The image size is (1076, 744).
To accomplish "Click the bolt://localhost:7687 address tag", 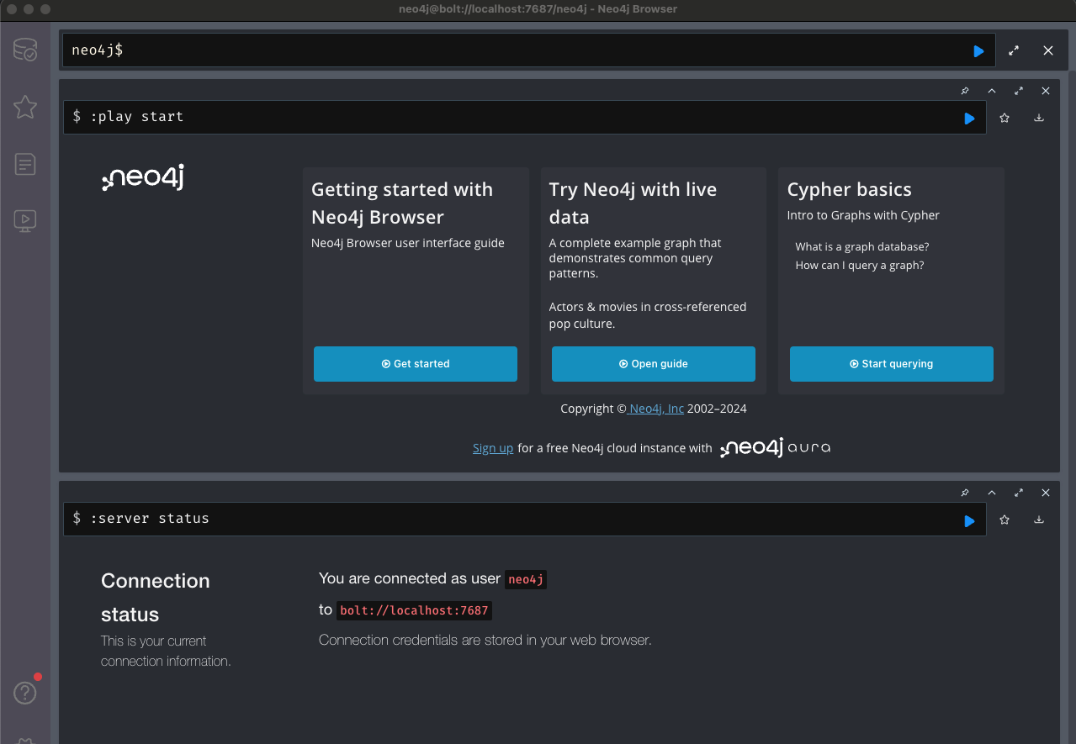I will (414, 610).
